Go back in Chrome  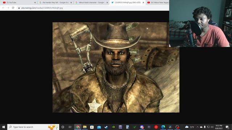click(3, 8)
